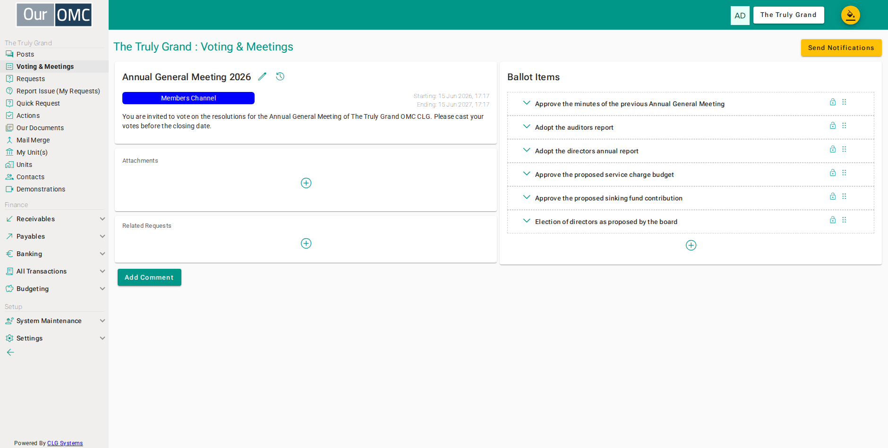Image resolution: width=888 pixels, height=448 pixels.
Task: Open My Unit(s)
Action: tap(54, 152)
